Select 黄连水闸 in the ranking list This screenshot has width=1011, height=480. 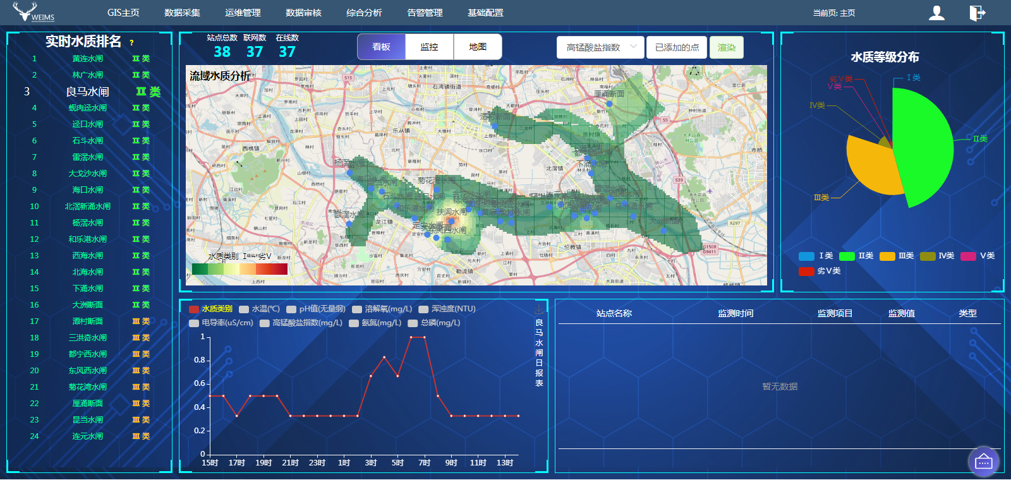pyautogui.click(x=87, y=59)
